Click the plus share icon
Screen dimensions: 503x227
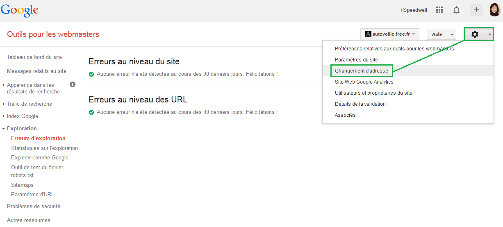click(476, 10)
